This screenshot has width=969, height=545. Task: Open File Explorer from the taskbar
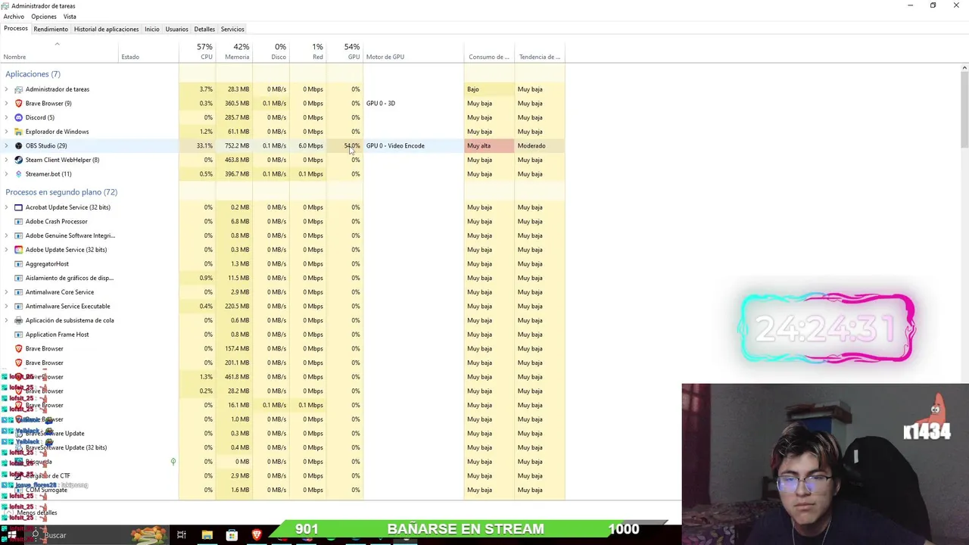tap(207, 535)
